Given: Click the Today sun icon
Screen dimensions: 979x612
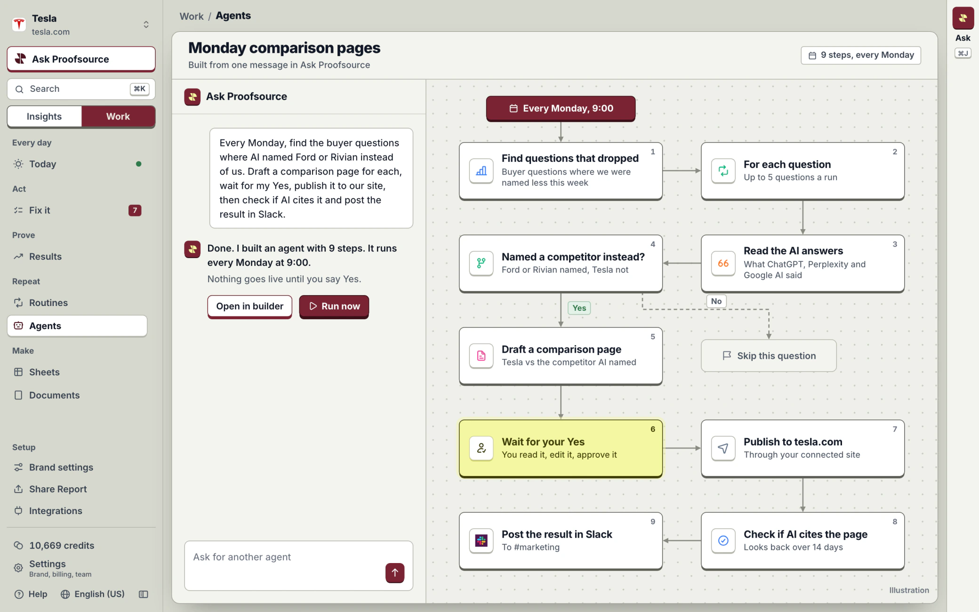Looking at the screenshot, I should [x=18, y=164].
